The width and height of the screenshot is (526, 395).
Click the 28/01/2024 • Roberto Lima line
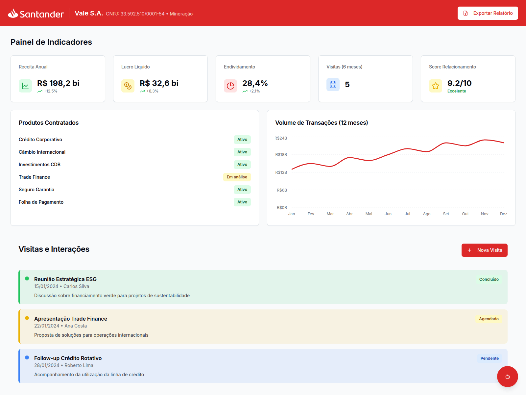point(64,365)
